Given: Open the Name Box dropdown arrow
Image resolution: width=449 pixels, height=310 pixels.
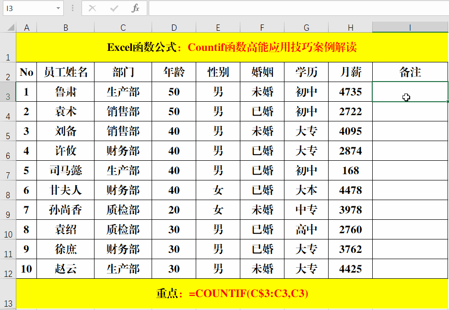Looking at the screenshot, I should point(58,8).
